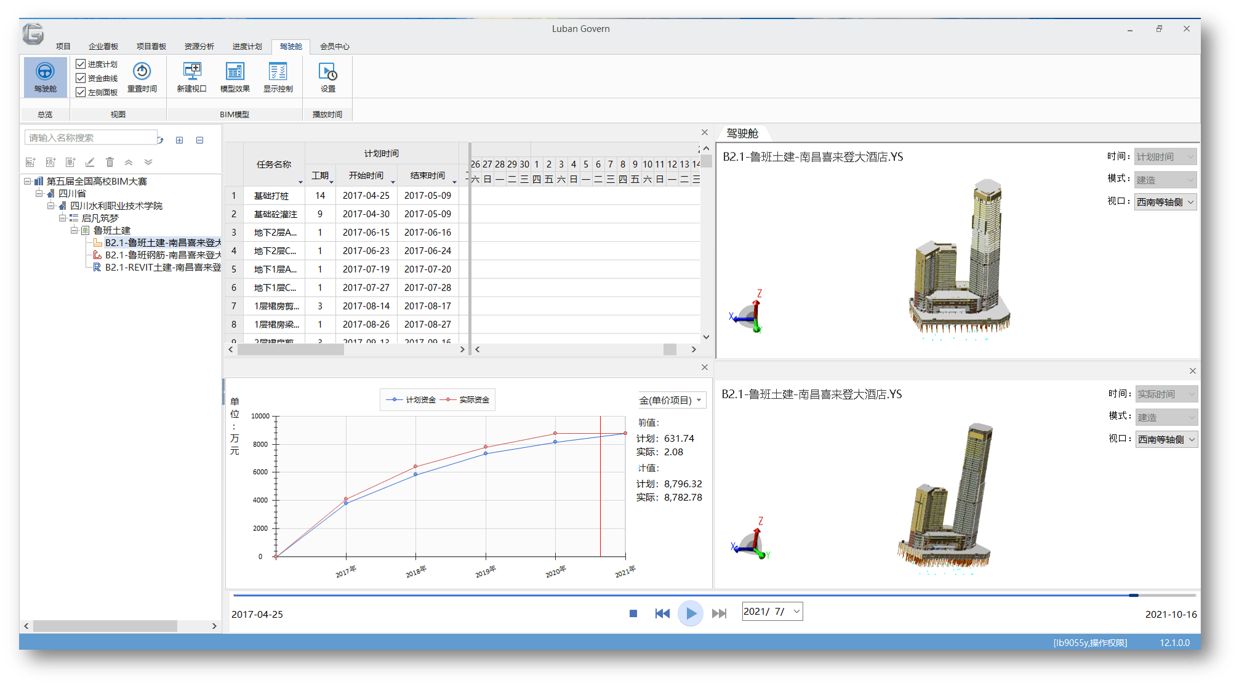1239x686 pixels.
Task: Toggle the 左侧面板 checkbox
Action: (81, 92)
